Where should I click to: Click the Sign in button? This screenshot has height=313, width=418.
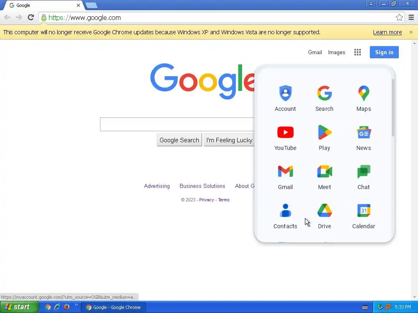[x=384, y=52]
